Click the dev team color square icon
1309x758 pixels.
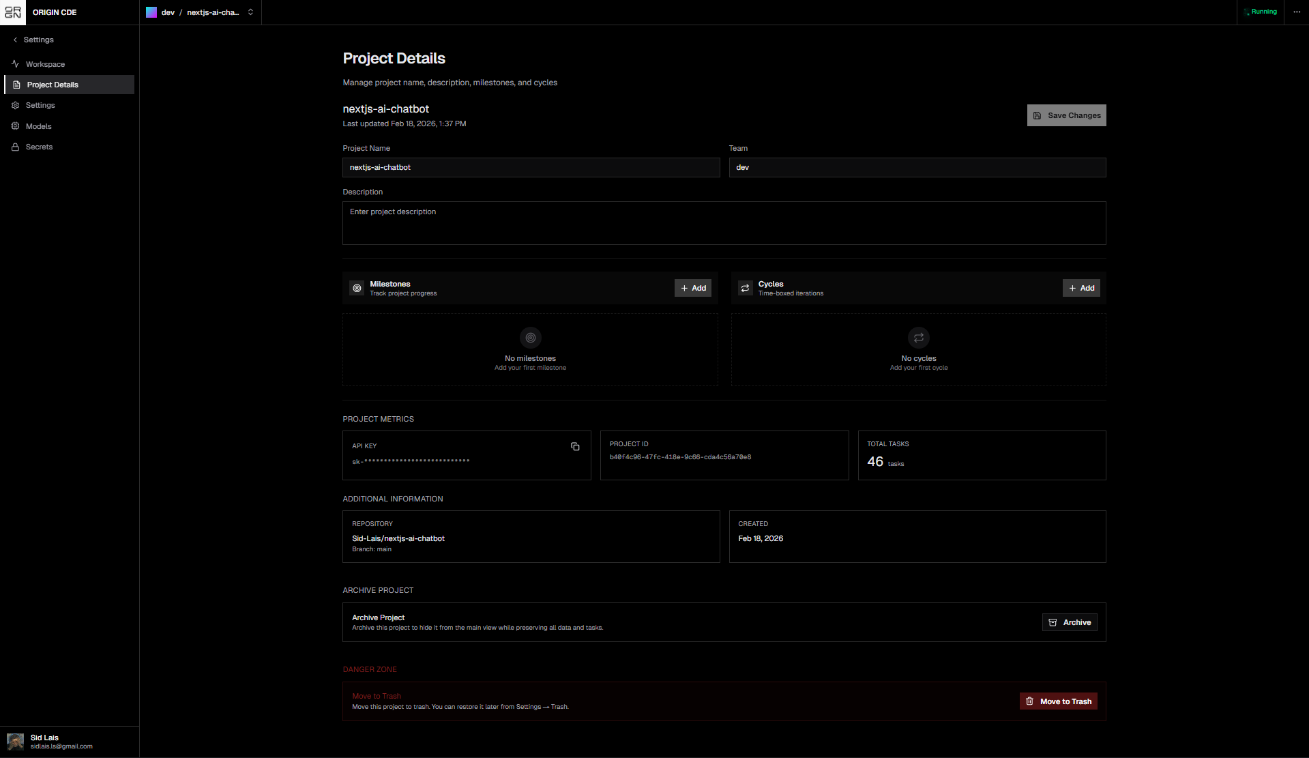[151, 12]
